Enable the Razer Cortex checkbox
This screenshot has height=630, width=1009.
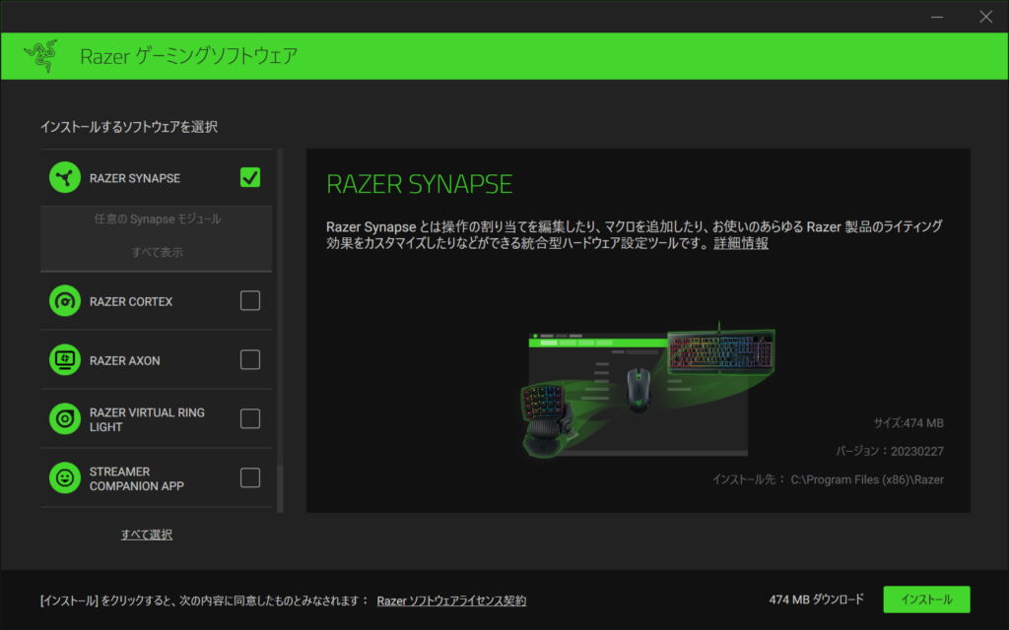coord(250,300)
